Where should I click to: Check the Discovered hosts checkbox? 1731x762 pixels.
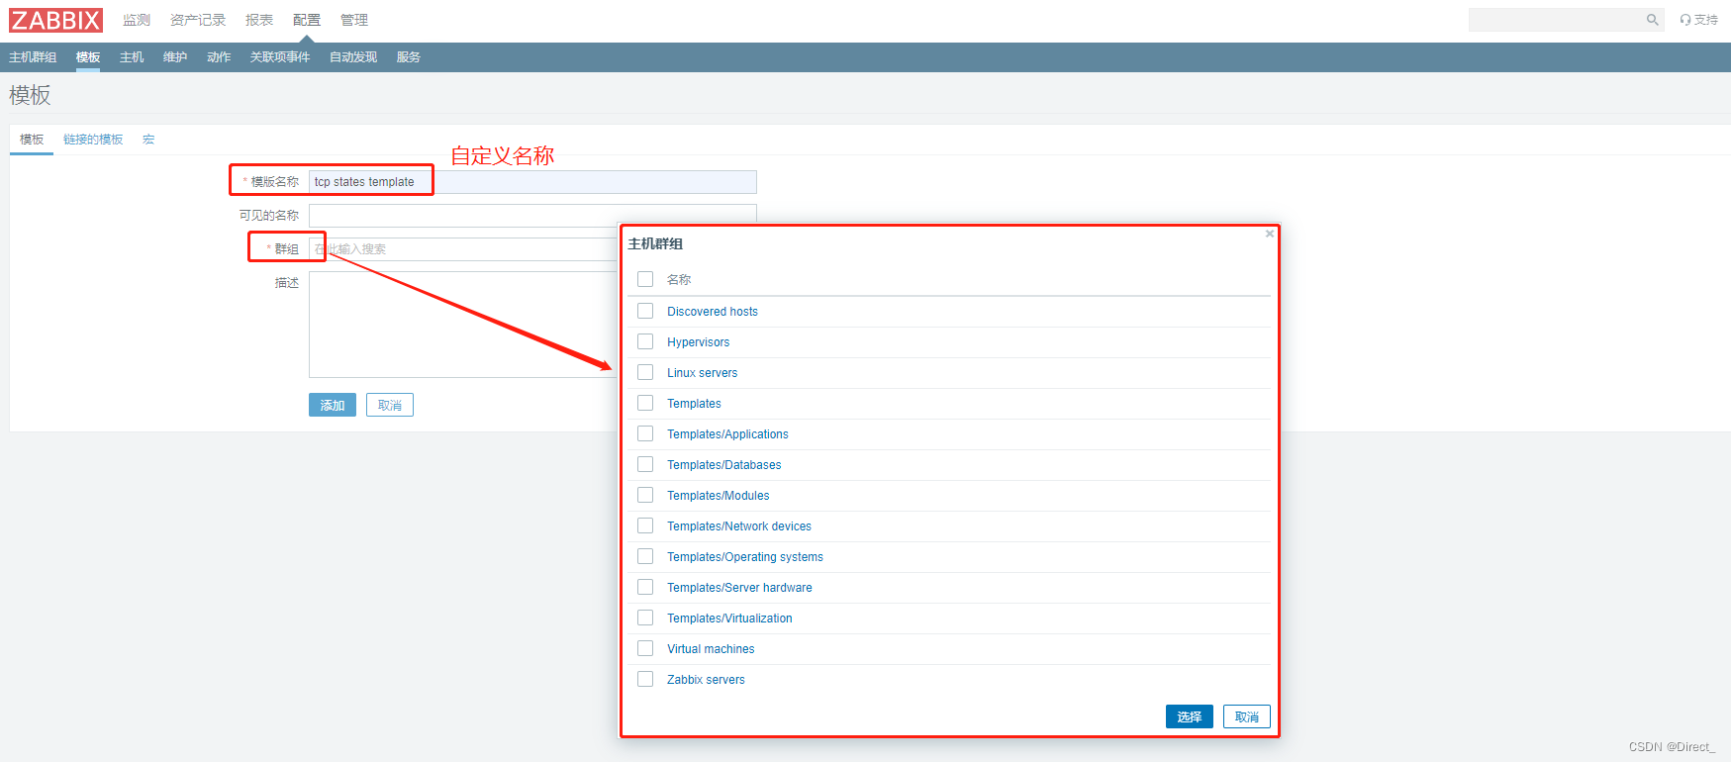point(645,311)
